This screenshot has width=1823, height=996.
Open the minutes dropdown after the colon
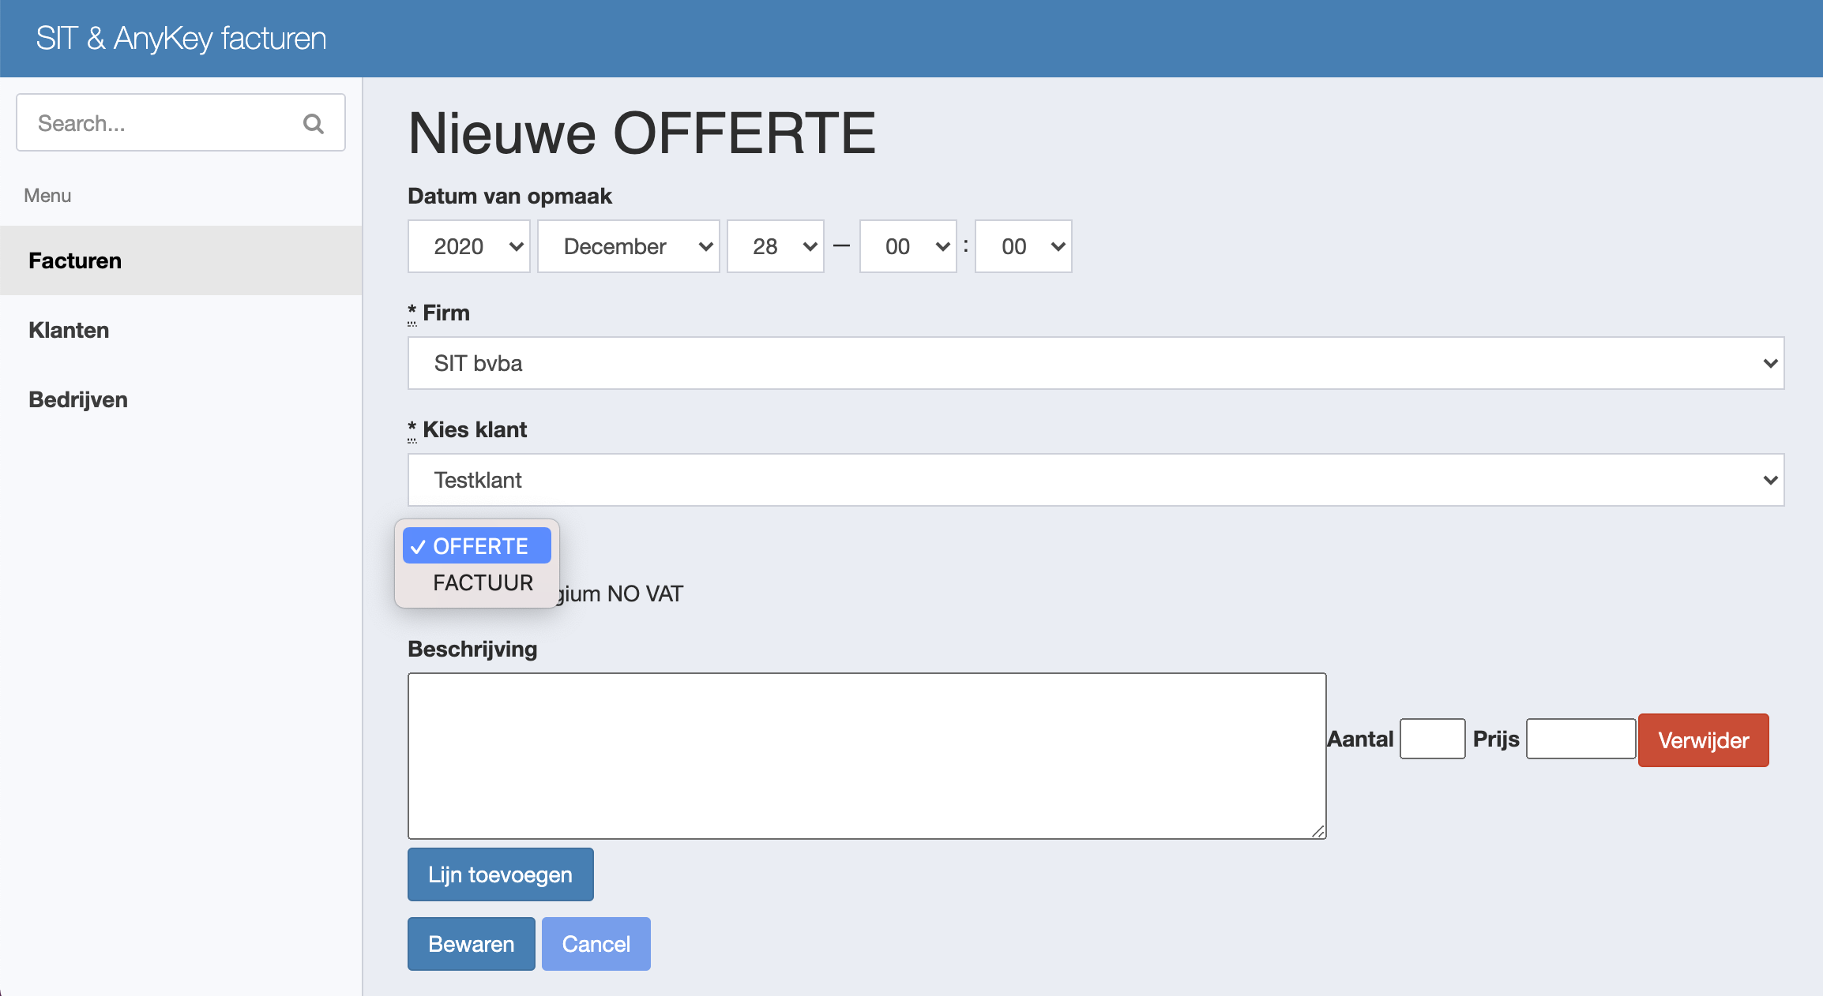[x=1024, y=246]
